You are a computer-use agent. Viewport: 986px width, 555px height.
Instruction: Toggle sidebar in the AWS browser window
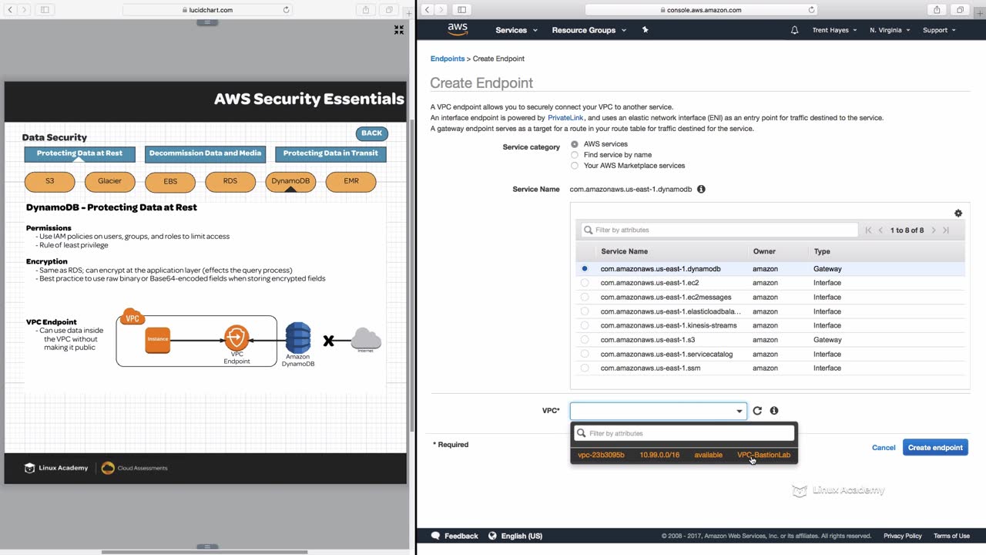pyautogui.click(x=461, y=10)
